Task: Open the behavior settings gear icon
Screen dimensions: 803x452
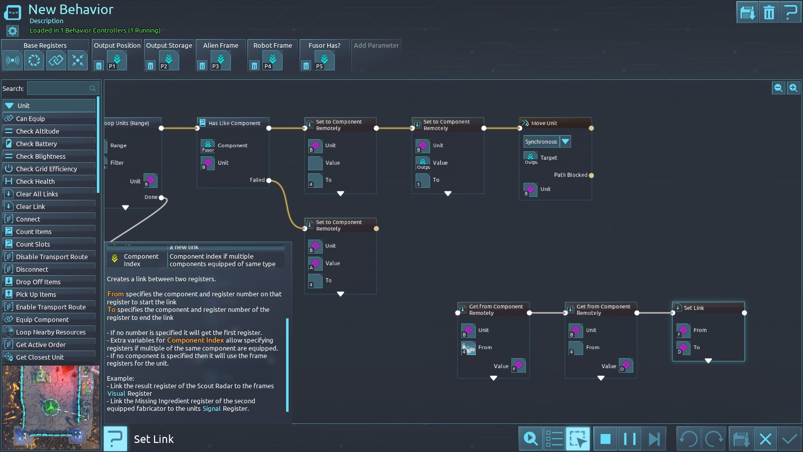Action: pyautogui.click(x=12, y=31)
